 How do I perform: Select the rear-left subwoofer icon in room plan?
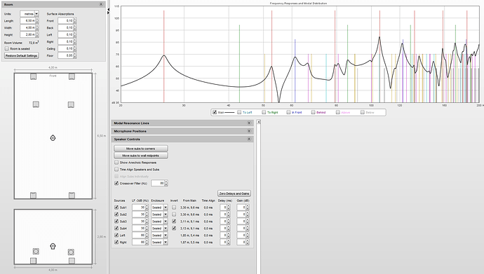coord(34,195)
